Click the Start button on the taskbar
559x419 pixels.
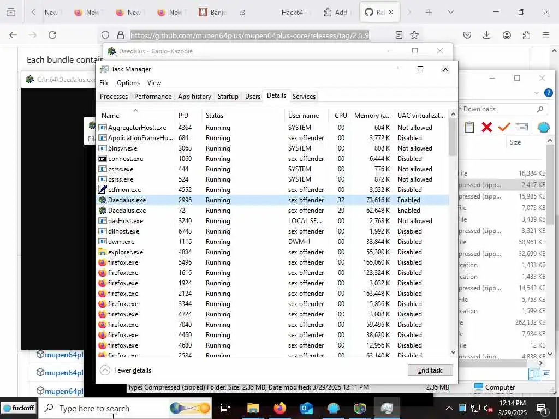[x=18, y=408]
